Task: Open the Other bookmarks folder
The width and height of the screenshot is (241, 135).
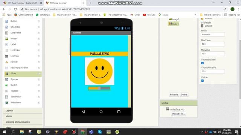Action: [210, 15]
